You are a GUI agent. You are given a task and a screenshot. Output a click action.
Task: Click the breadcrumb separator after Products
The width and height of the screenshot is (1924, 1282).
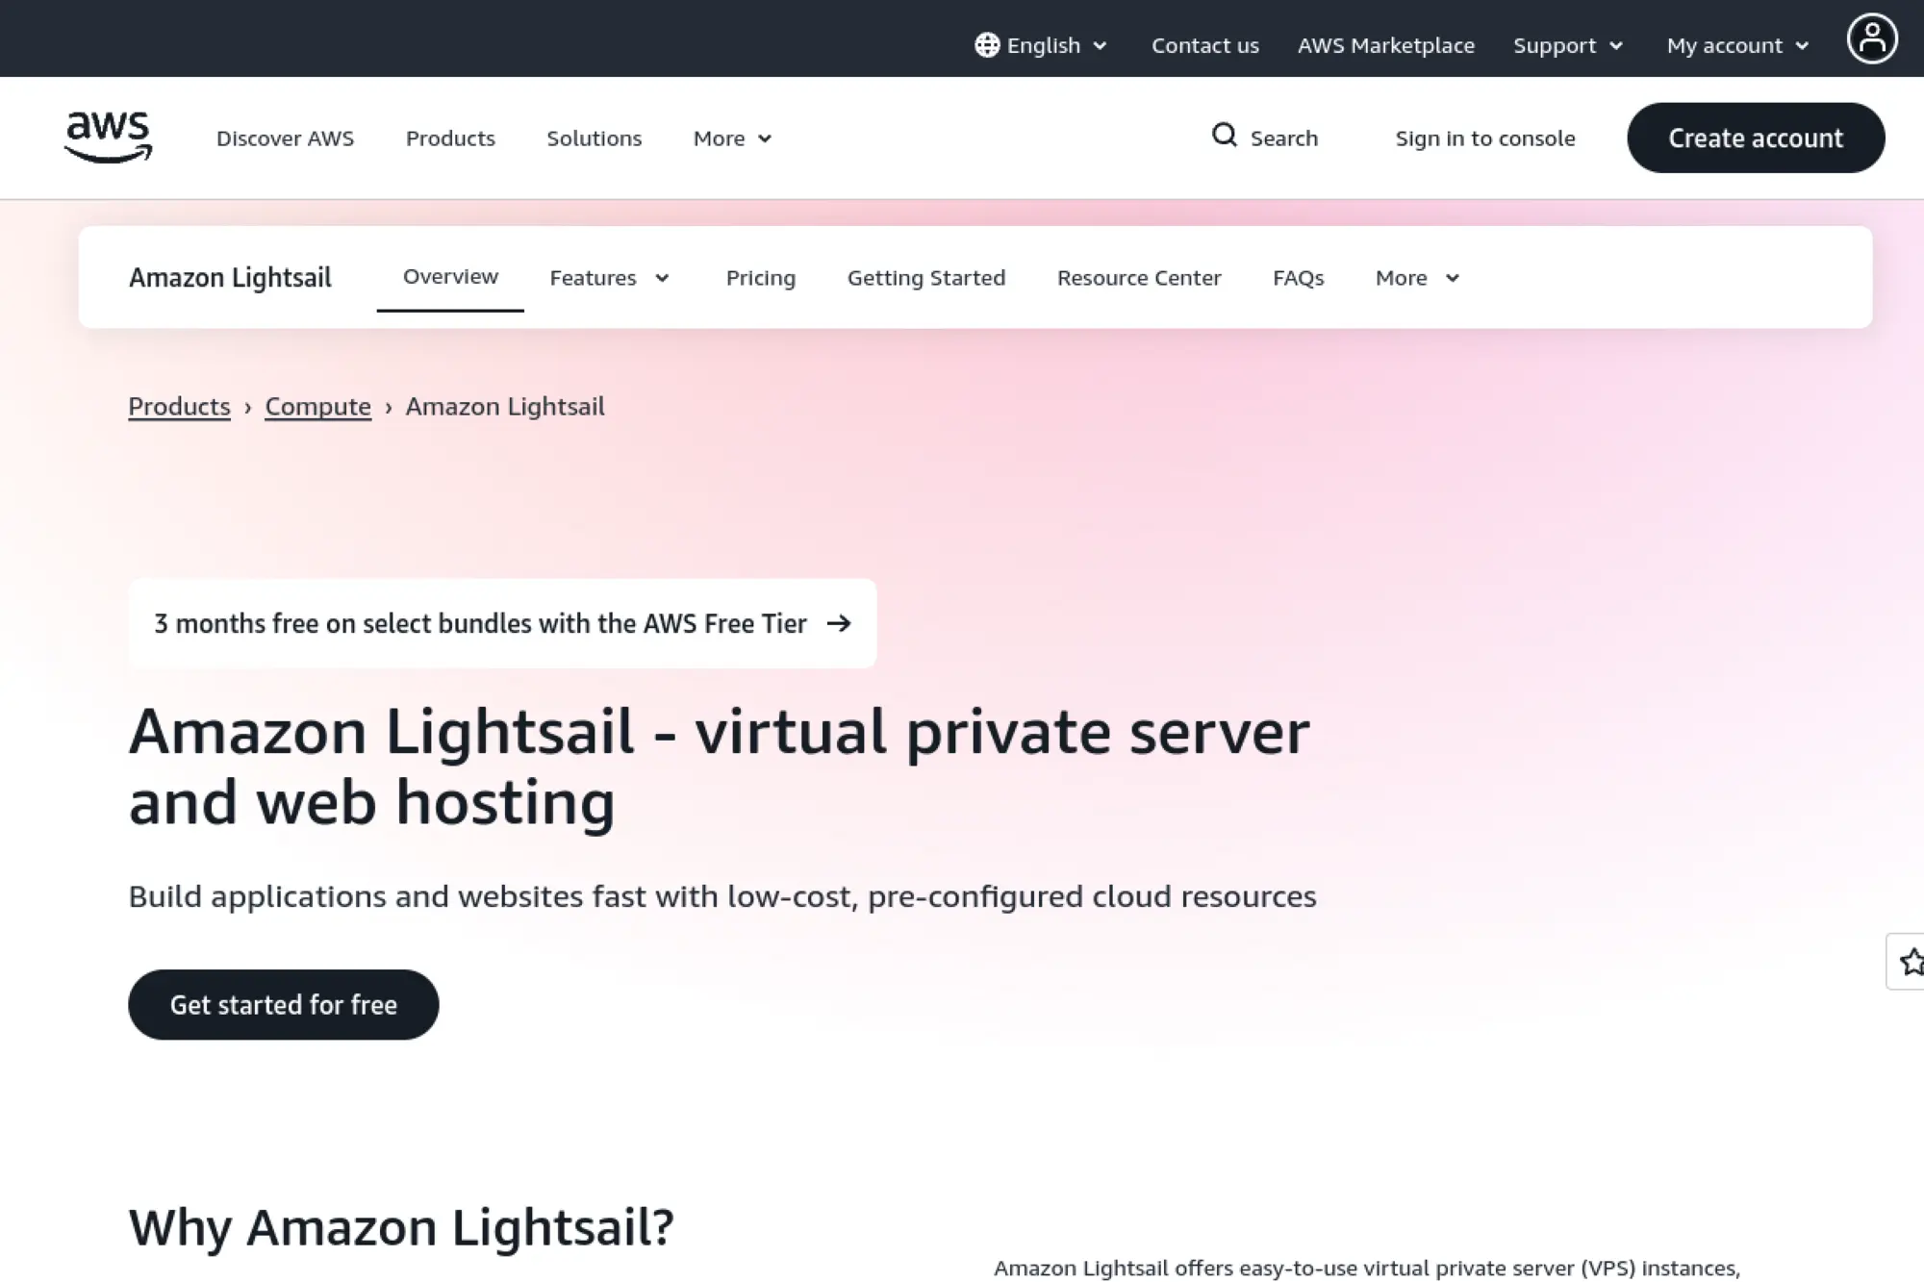tap(249, 407)
